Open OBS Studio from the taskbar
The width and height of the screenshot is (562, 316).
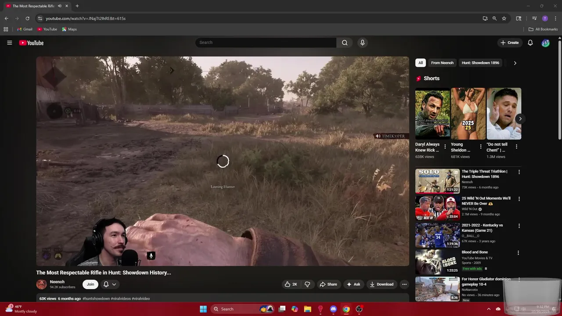(359, 309)
